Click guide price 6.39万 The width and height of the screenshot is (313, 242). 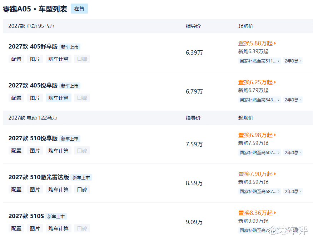(194, 52)
